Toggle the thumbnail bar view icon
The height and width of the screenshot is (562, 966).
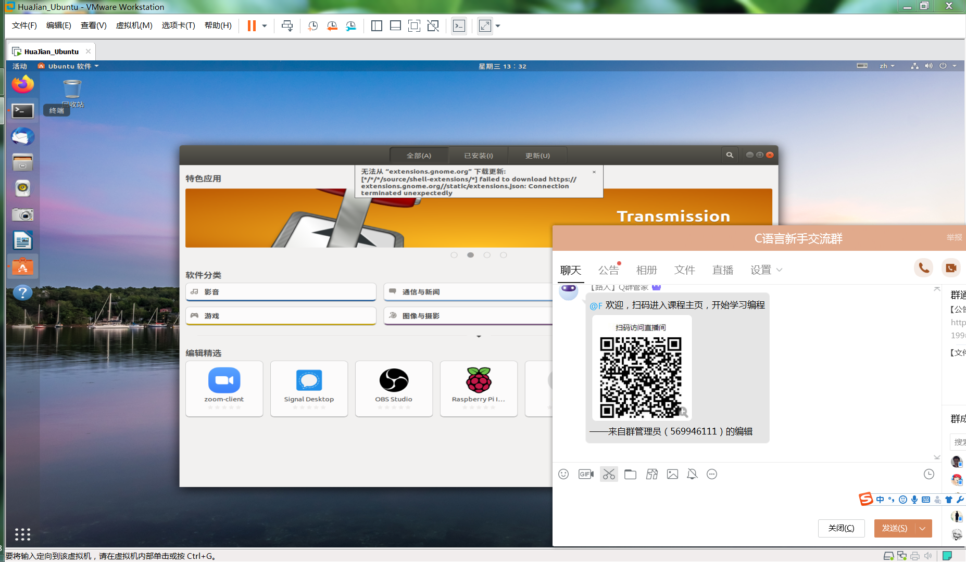pyautogui.click(x=395, y=26)
